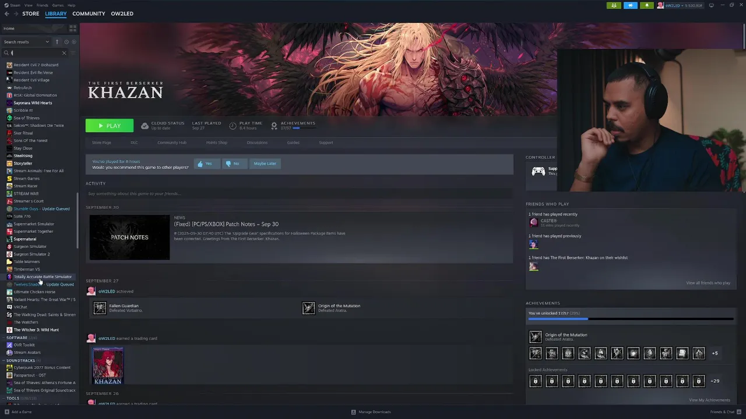Click the recent activity clock filter icon
Screen dimensions: 746x419
(66, 42)
